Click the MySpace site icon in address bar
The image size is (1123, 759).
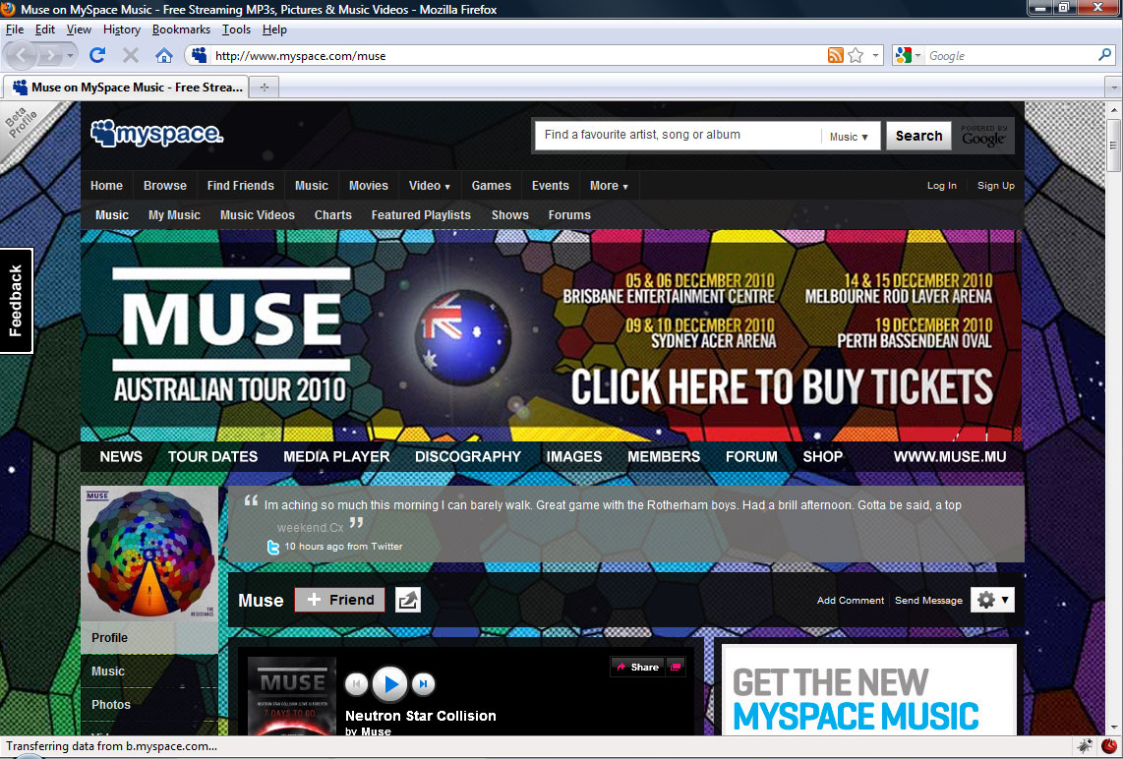pyautogui.click(x=199, y=55)
